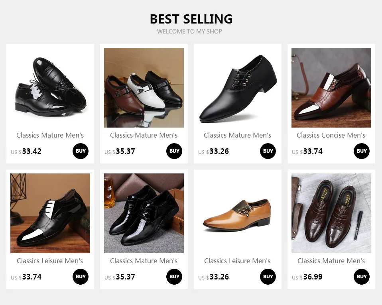Click BUY for Classics Concise Men's shoes
The image size is (382, 305).
tap(362, 151)
